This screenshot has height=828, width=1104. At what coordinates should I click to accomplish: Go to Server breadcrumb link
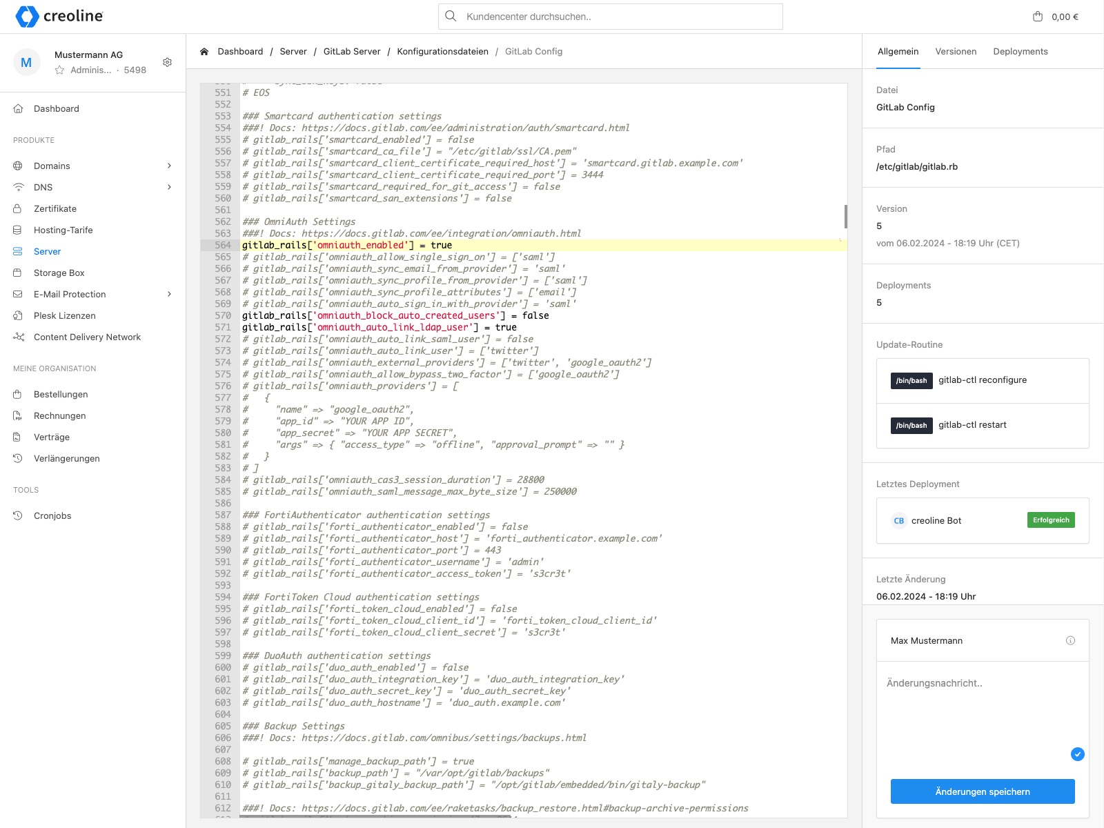point(293,52)
